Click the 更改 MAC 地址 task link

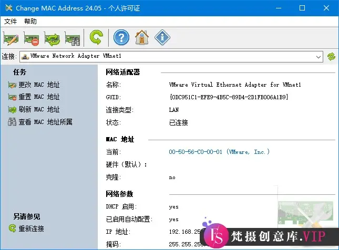(39, 85)
